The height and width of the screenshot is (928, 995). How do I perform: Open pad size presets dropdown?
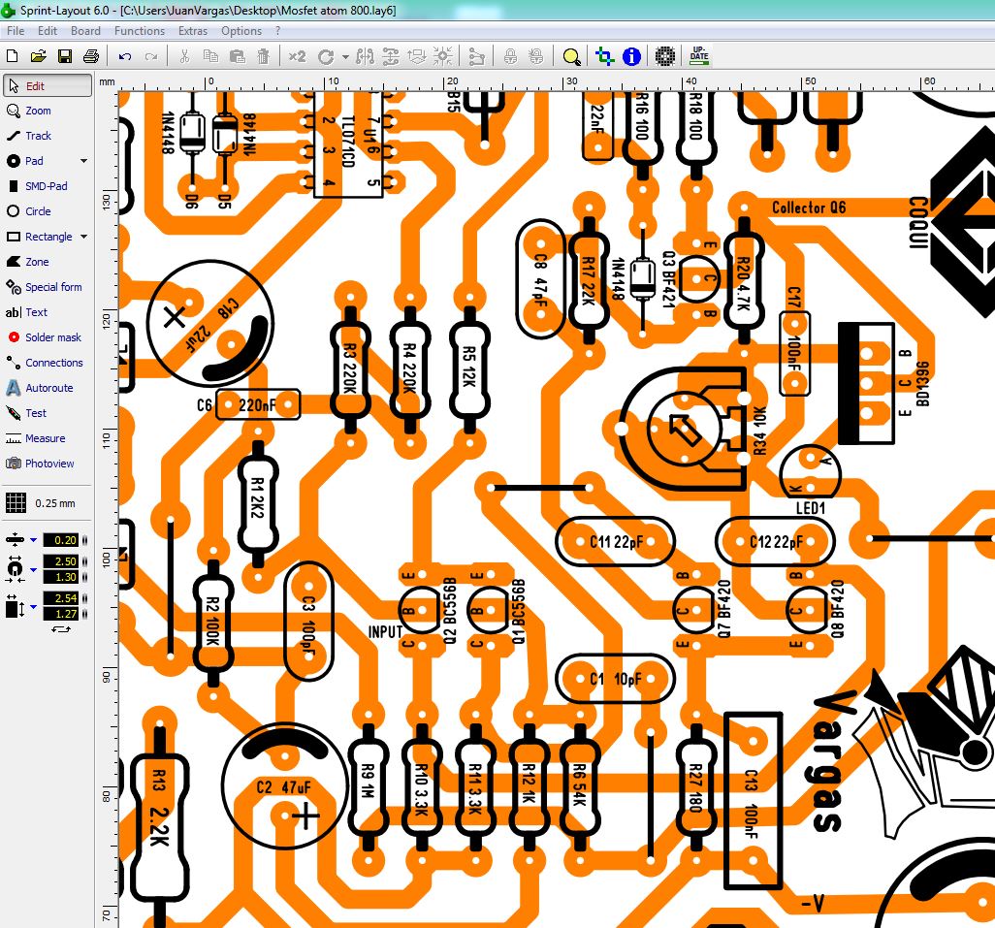click(x=33, y=569)
